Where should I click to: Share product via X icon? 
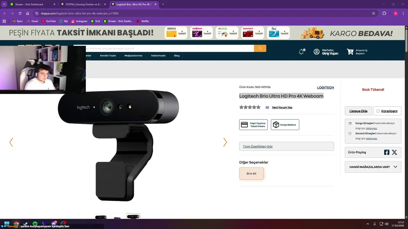395,152
